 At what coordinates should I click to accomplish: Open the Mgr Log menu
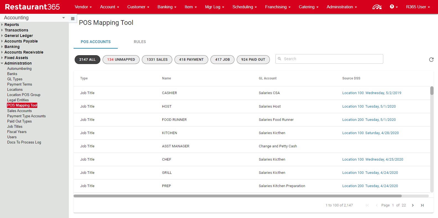[215, 7]
